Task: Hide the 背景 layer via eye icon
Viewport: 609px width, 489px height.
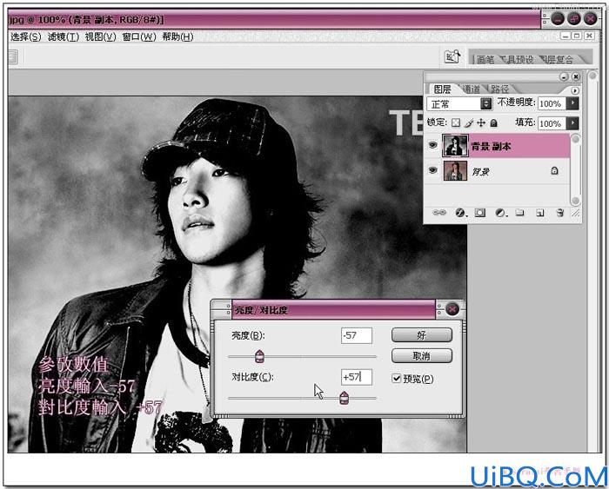Action: coord(432,170)
